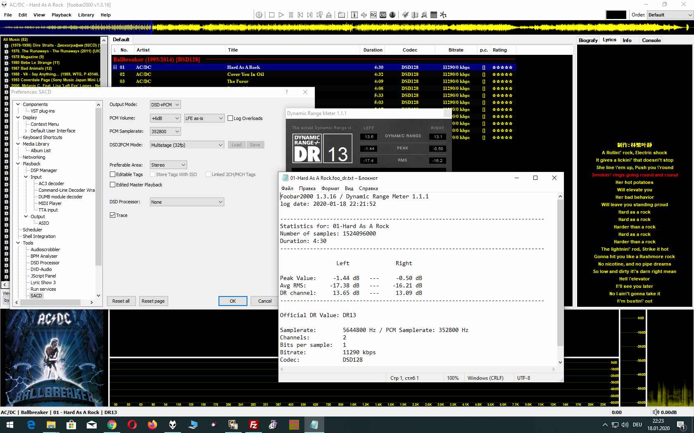Skip to next track icon
Viewport: 694px width, 433px height.
(x=310, y=15)
